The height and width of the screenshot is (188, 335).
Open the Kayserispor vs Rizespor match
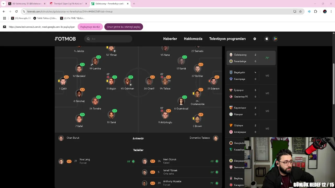pos(252,111)
